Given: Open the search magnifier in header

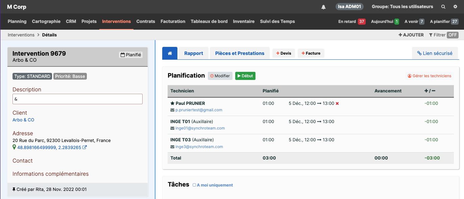Looking at the screenshot, I should pyautogui.click(x=443, y=7).
